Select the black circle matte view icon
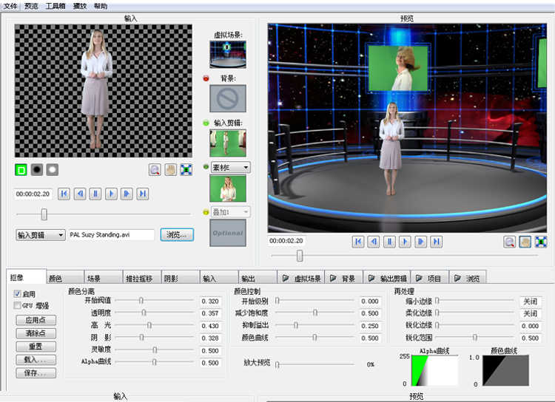The width and height of the screenshot is (555, 402). pos(37,169)
